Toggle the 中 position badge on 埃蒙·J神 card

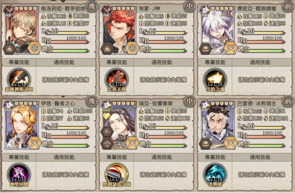(x=190, y=6)
